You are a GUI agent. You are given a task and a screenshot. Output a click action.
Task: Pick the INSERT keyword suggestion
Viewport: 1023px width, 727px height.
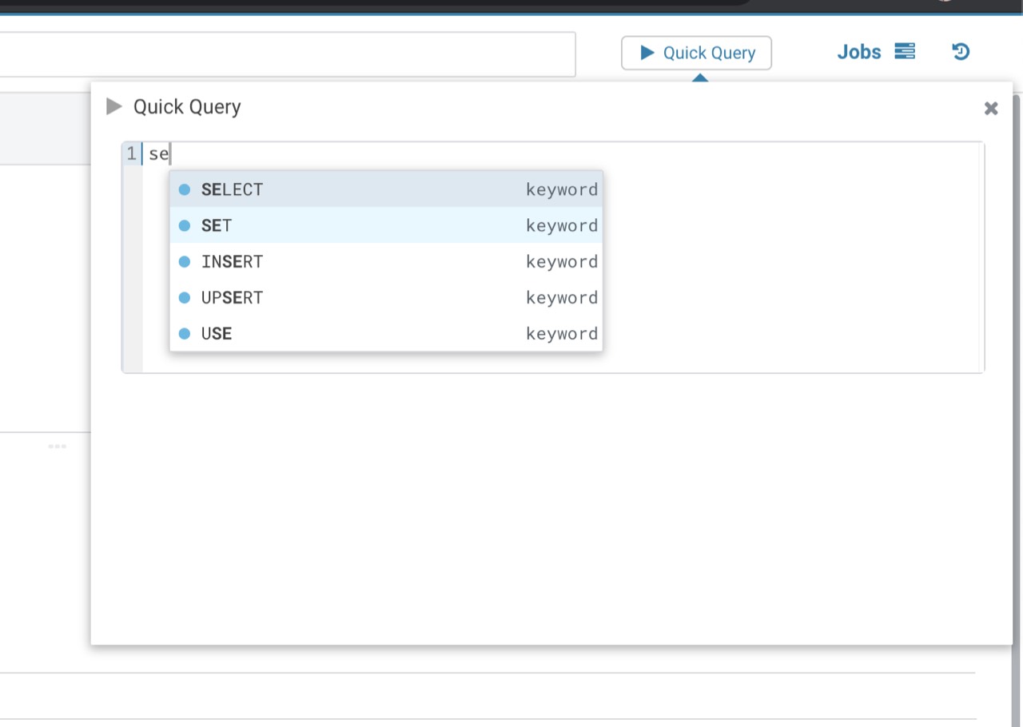(386, 261)
